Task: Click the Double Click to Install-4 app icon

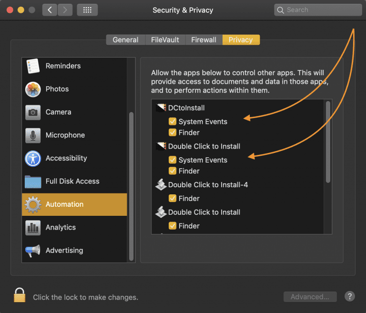Action: pos(161,185)
